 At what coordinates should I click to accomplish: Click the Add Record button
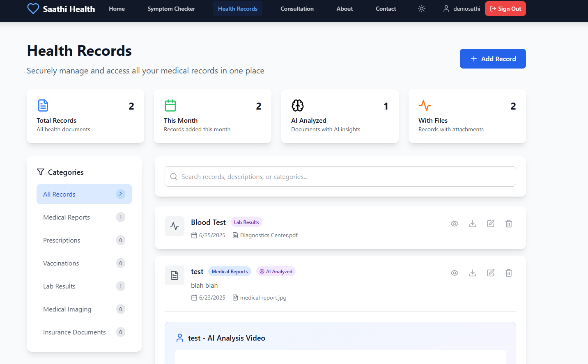click(x=493, y=59)
